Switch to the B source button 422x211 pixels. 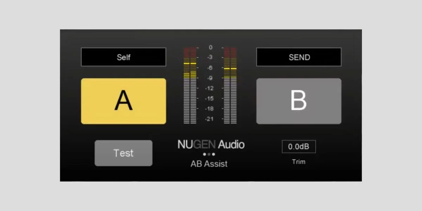click(299, 101)
